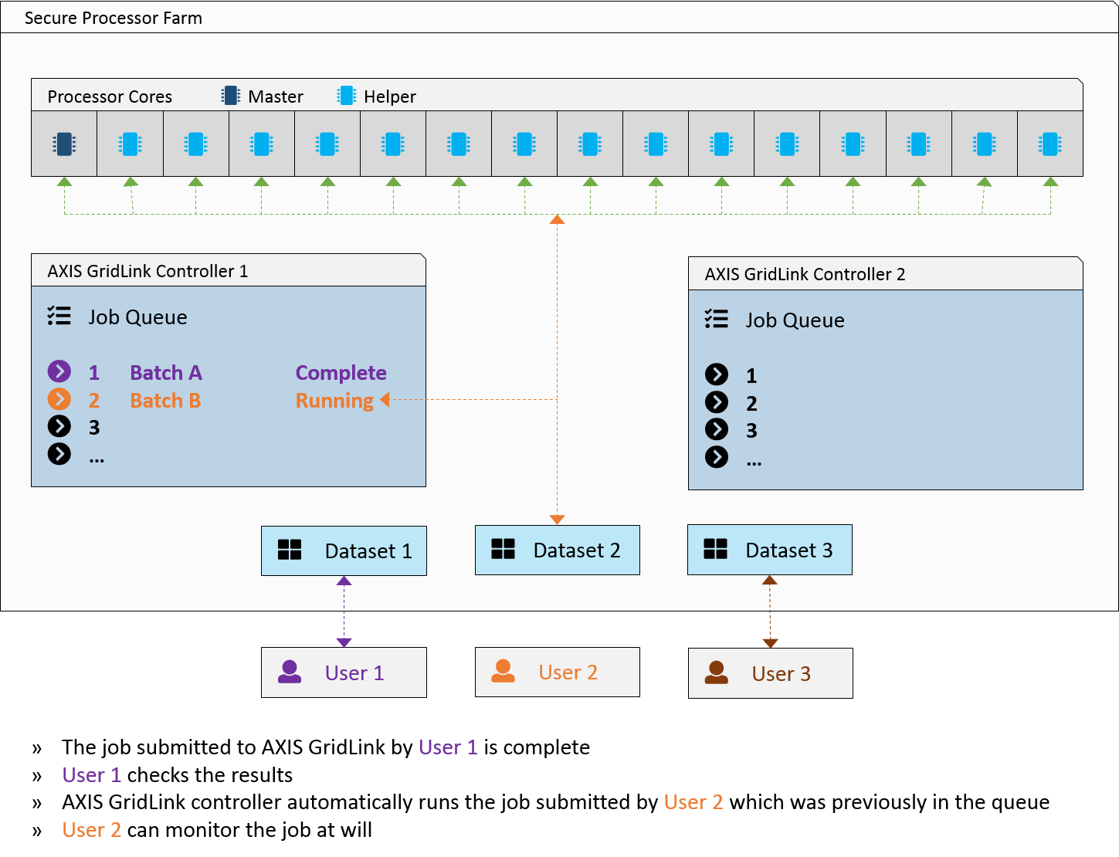Click the purple User 1 person icon
1119x857 pixels.
pos(290,672)
